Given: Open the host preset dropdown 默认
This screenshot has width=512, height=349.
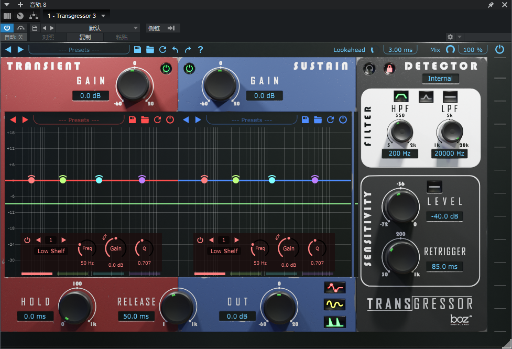Looking at the screenshot, I should [98, 28].
